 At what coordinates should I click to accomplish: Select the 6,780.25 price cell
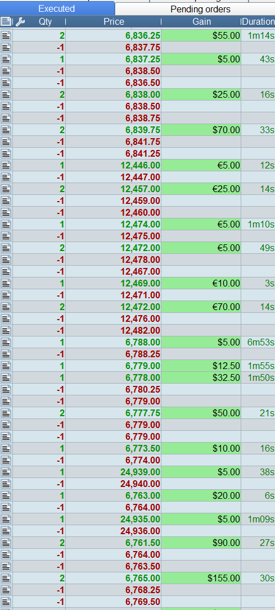coord(114,389)
